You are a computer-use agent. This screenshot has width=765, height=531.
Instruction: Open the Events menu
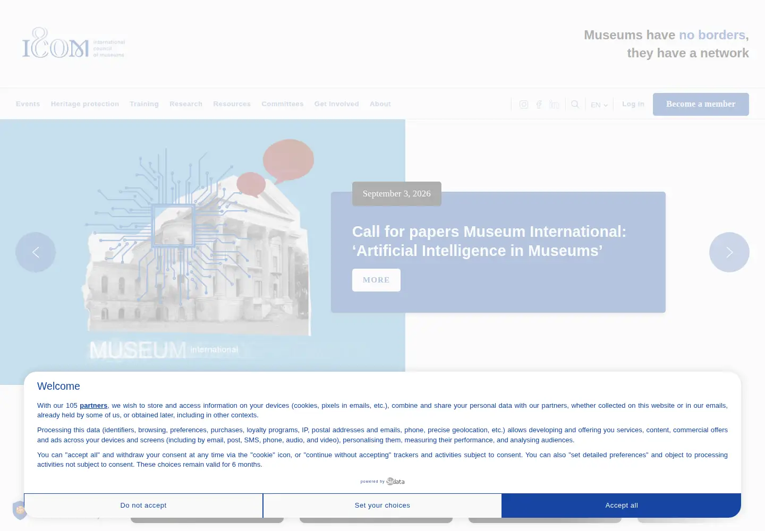28,104
